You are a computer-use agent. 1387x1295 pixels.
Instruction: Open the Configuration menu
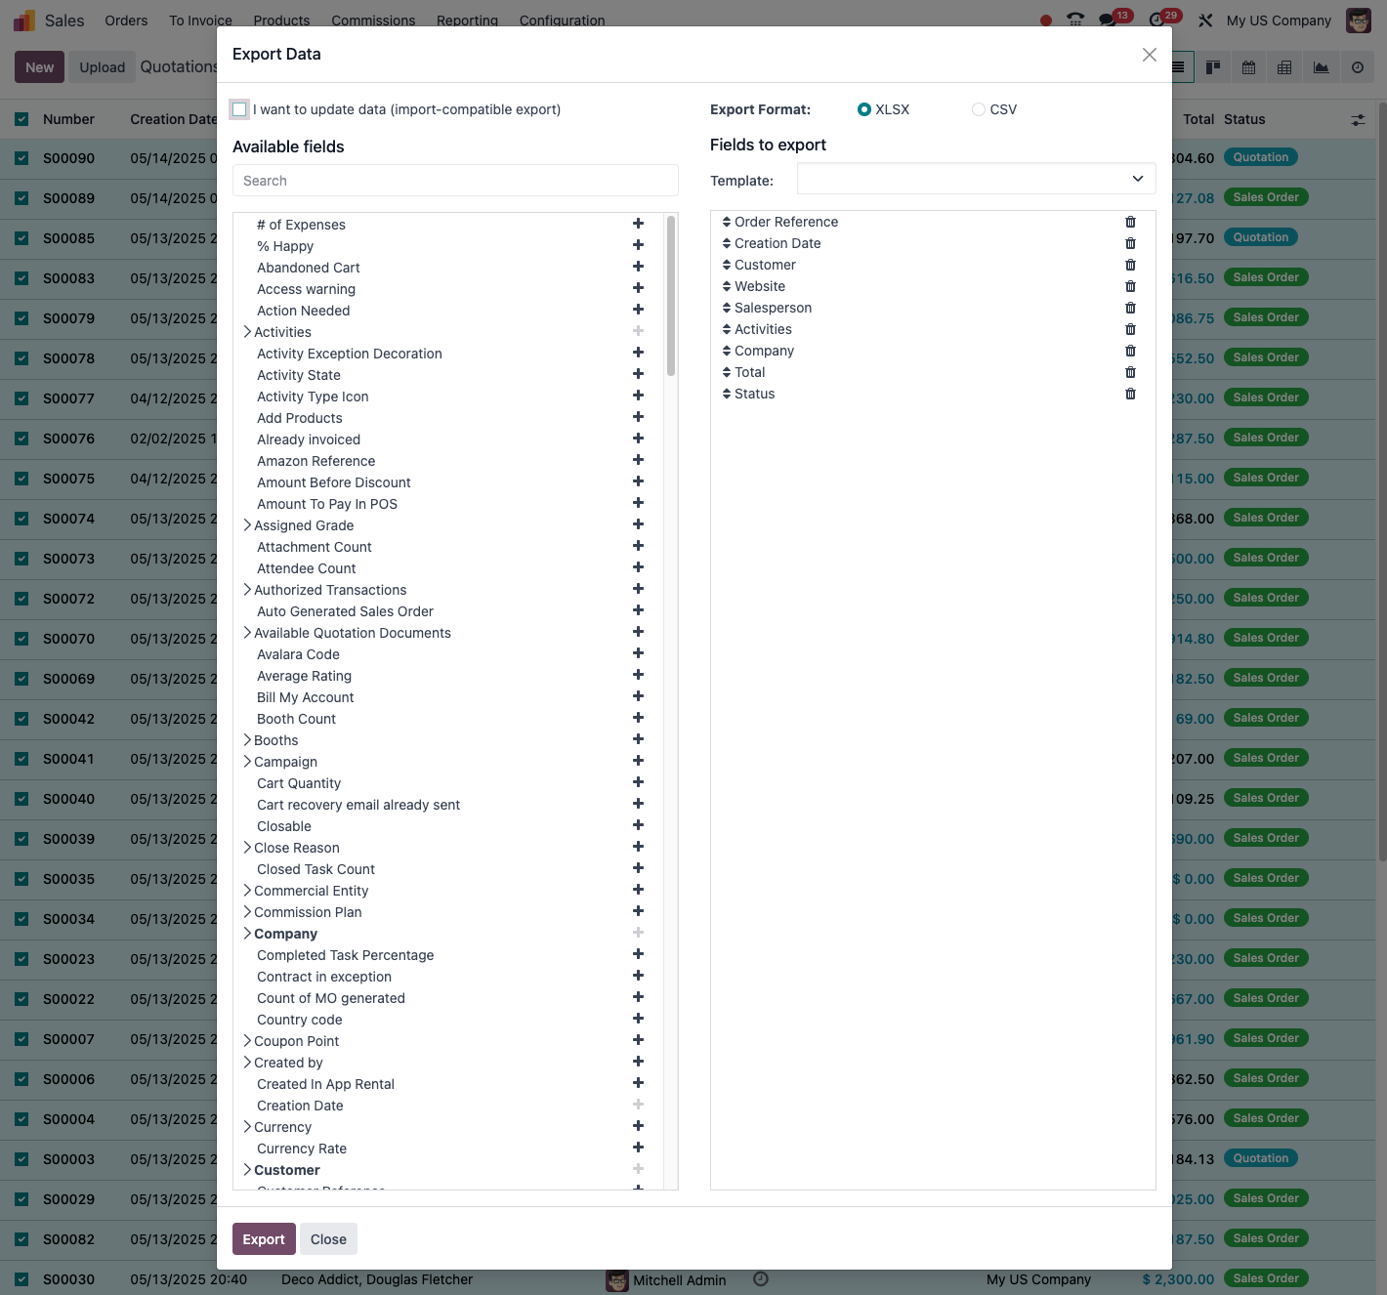coord(562,21)
